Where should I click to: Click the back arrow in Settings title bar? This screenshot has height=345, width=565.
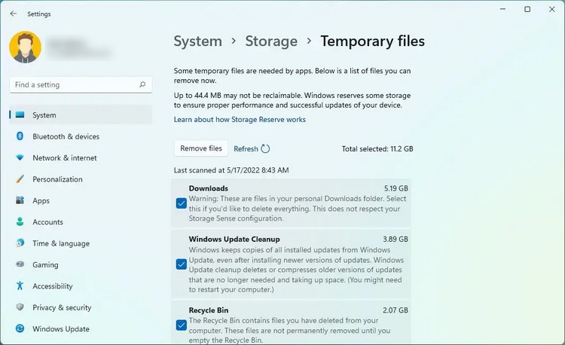pyautogui.click(x=14, y=14)
